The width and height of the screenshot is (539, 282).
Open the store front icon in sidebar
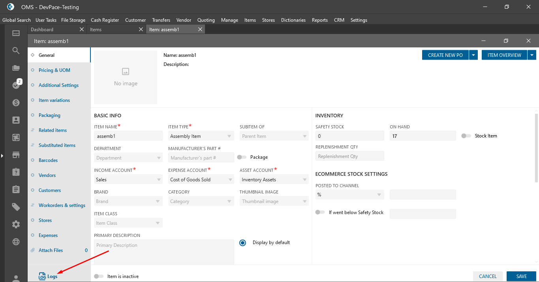(16, 155)
